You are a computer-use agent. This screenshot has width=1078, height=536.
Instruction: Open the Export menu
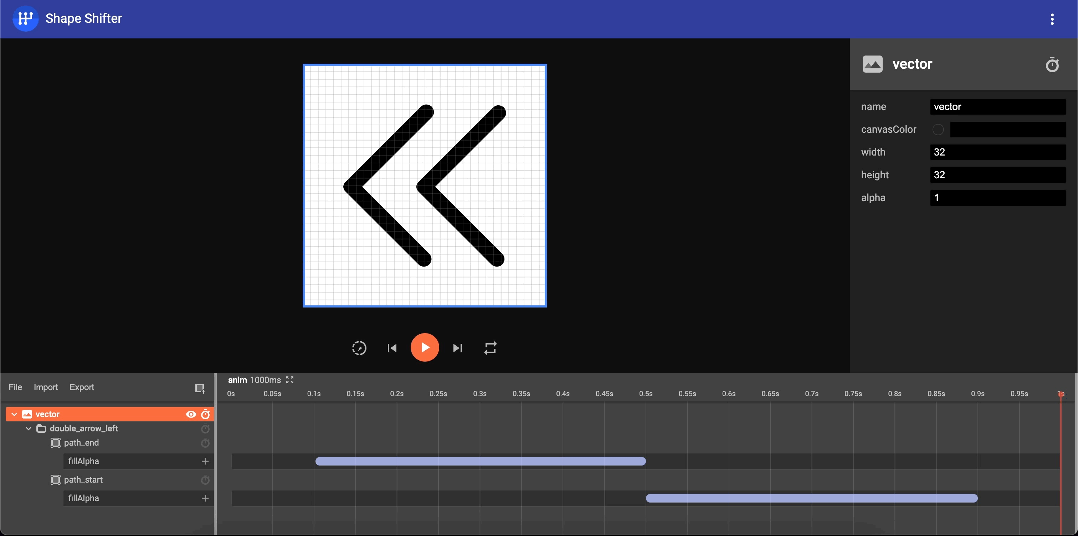(x=82, y=387)
